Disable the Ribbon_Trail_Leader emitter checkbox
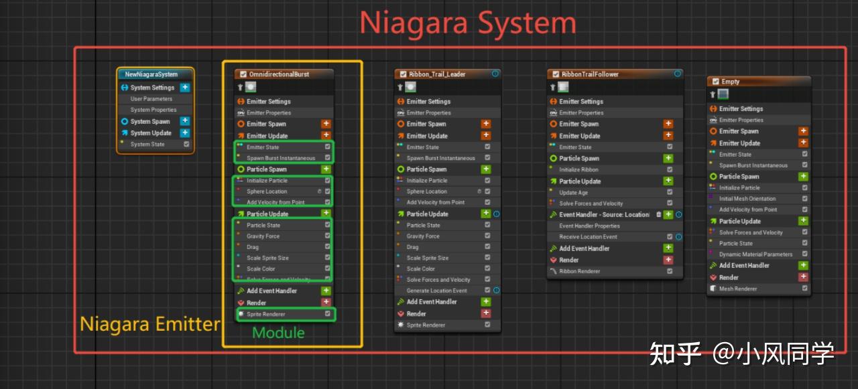 coord(404,74)
